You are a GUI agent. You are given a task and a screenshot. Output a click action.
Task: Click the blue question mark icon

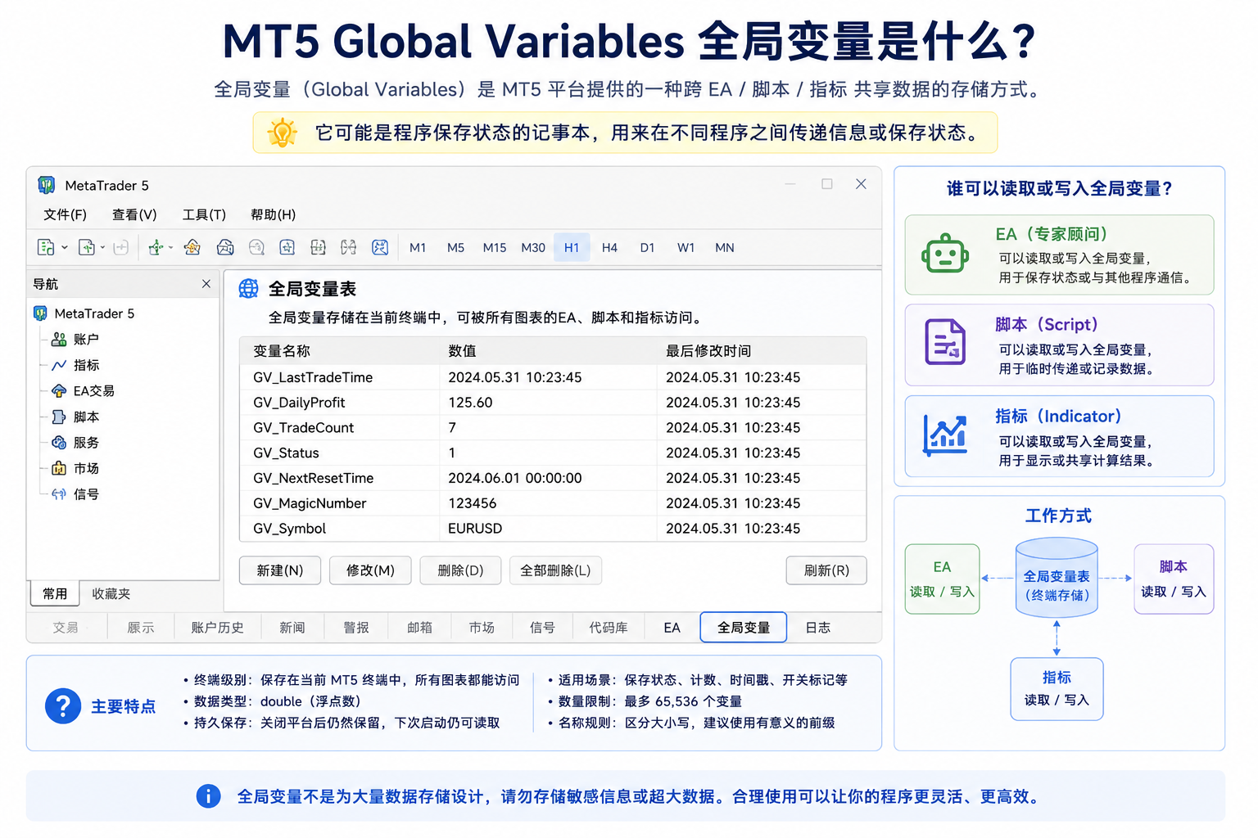click(63, 705)
